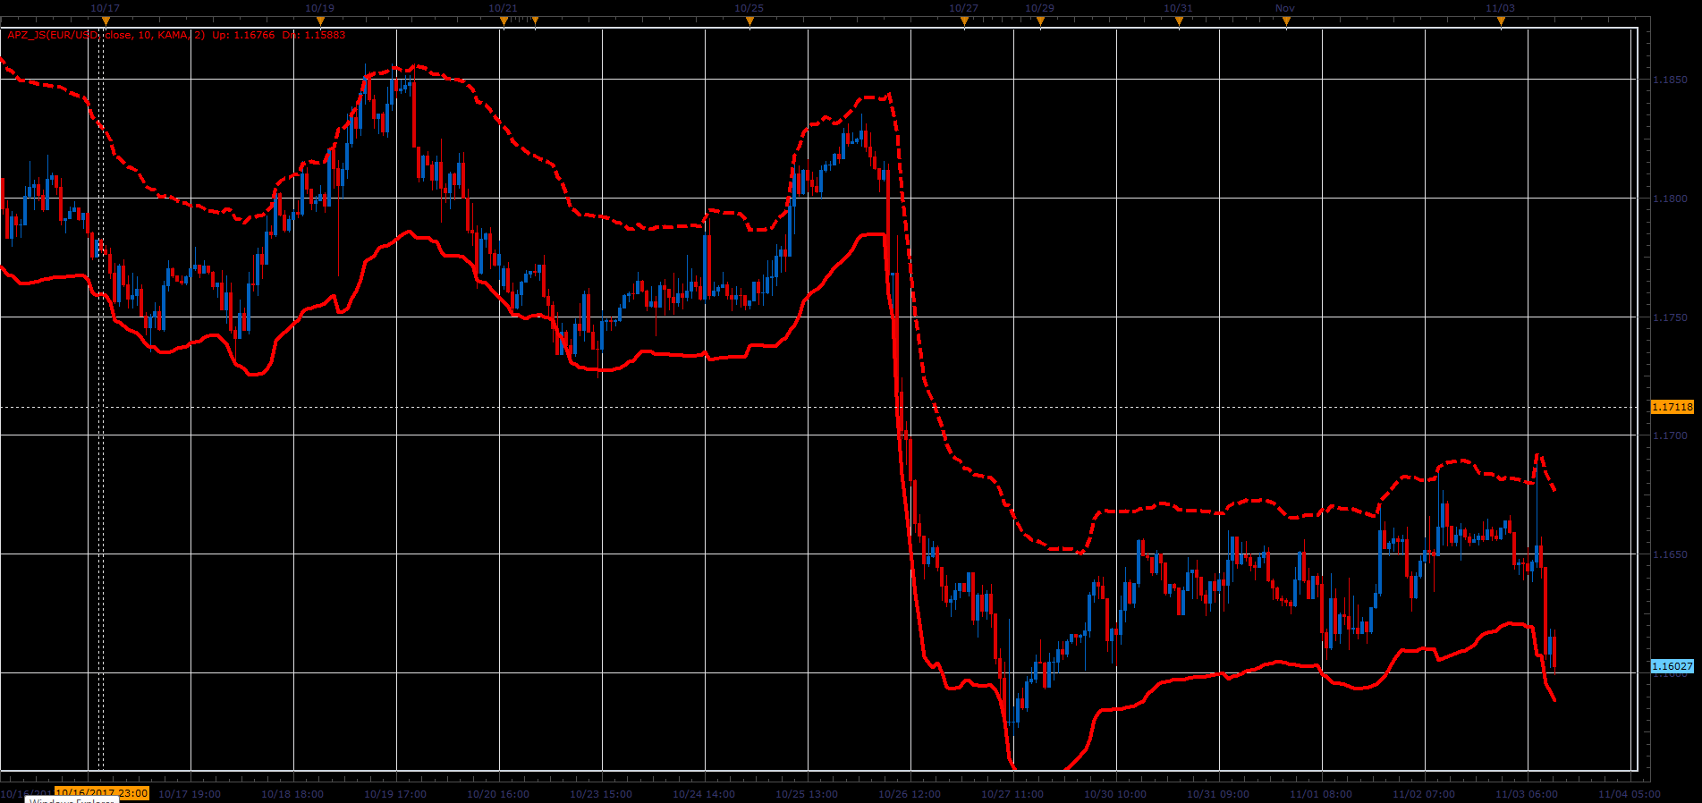
Task: Click the orange 10/16/2017 23:00 cursor time label
Action: [x=101, y=793]
